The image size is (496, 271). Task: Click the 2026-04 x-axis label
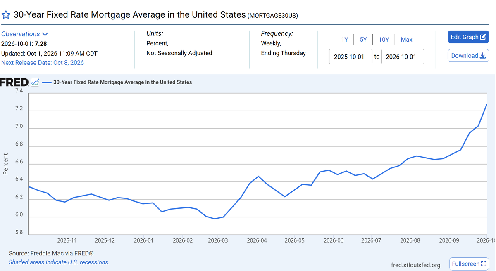coord(257,240)
